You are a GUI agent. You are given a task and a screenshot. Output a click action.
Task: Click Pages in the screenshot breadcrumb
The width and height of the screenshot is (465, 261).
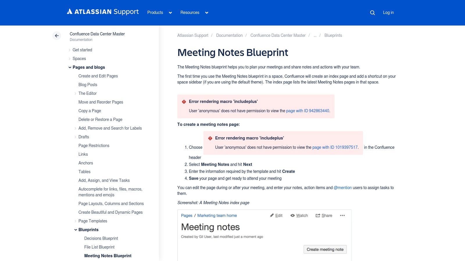(x=187, y=215)
